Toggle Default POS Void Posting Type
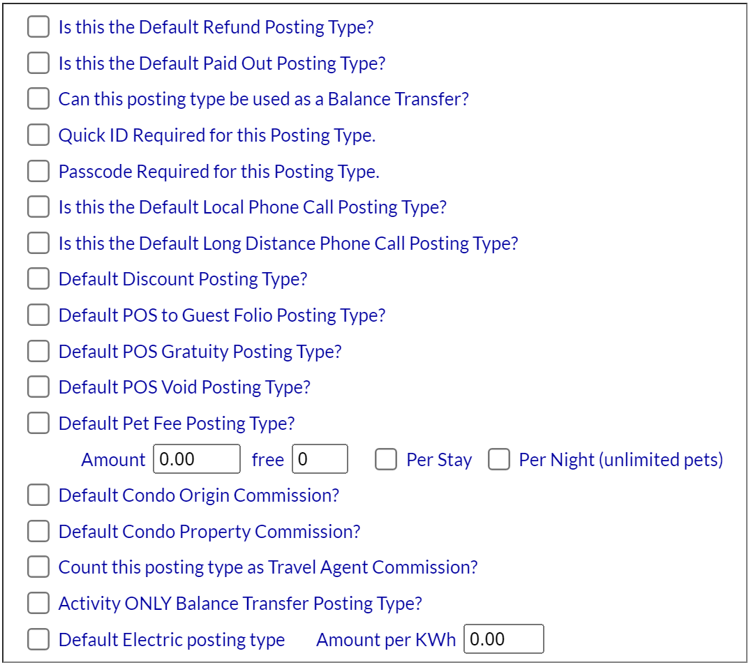751x665 pixels. pyautogui.click(x=38, y=387)
